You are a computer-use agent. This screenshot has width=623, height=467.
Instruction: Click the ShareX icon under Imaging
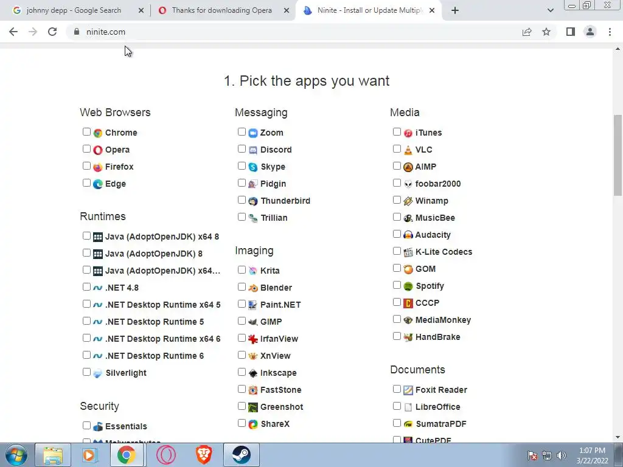pos(253,424)
